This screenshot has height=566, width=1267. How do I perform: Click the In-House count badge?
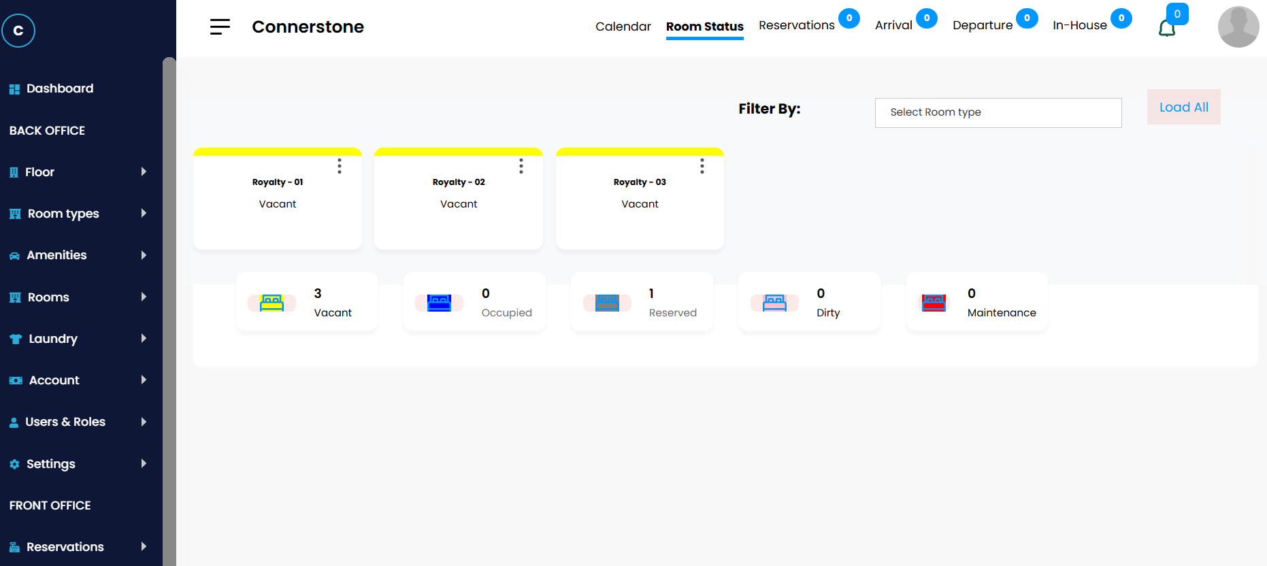pyautogui.click(x=1121, y=18)
